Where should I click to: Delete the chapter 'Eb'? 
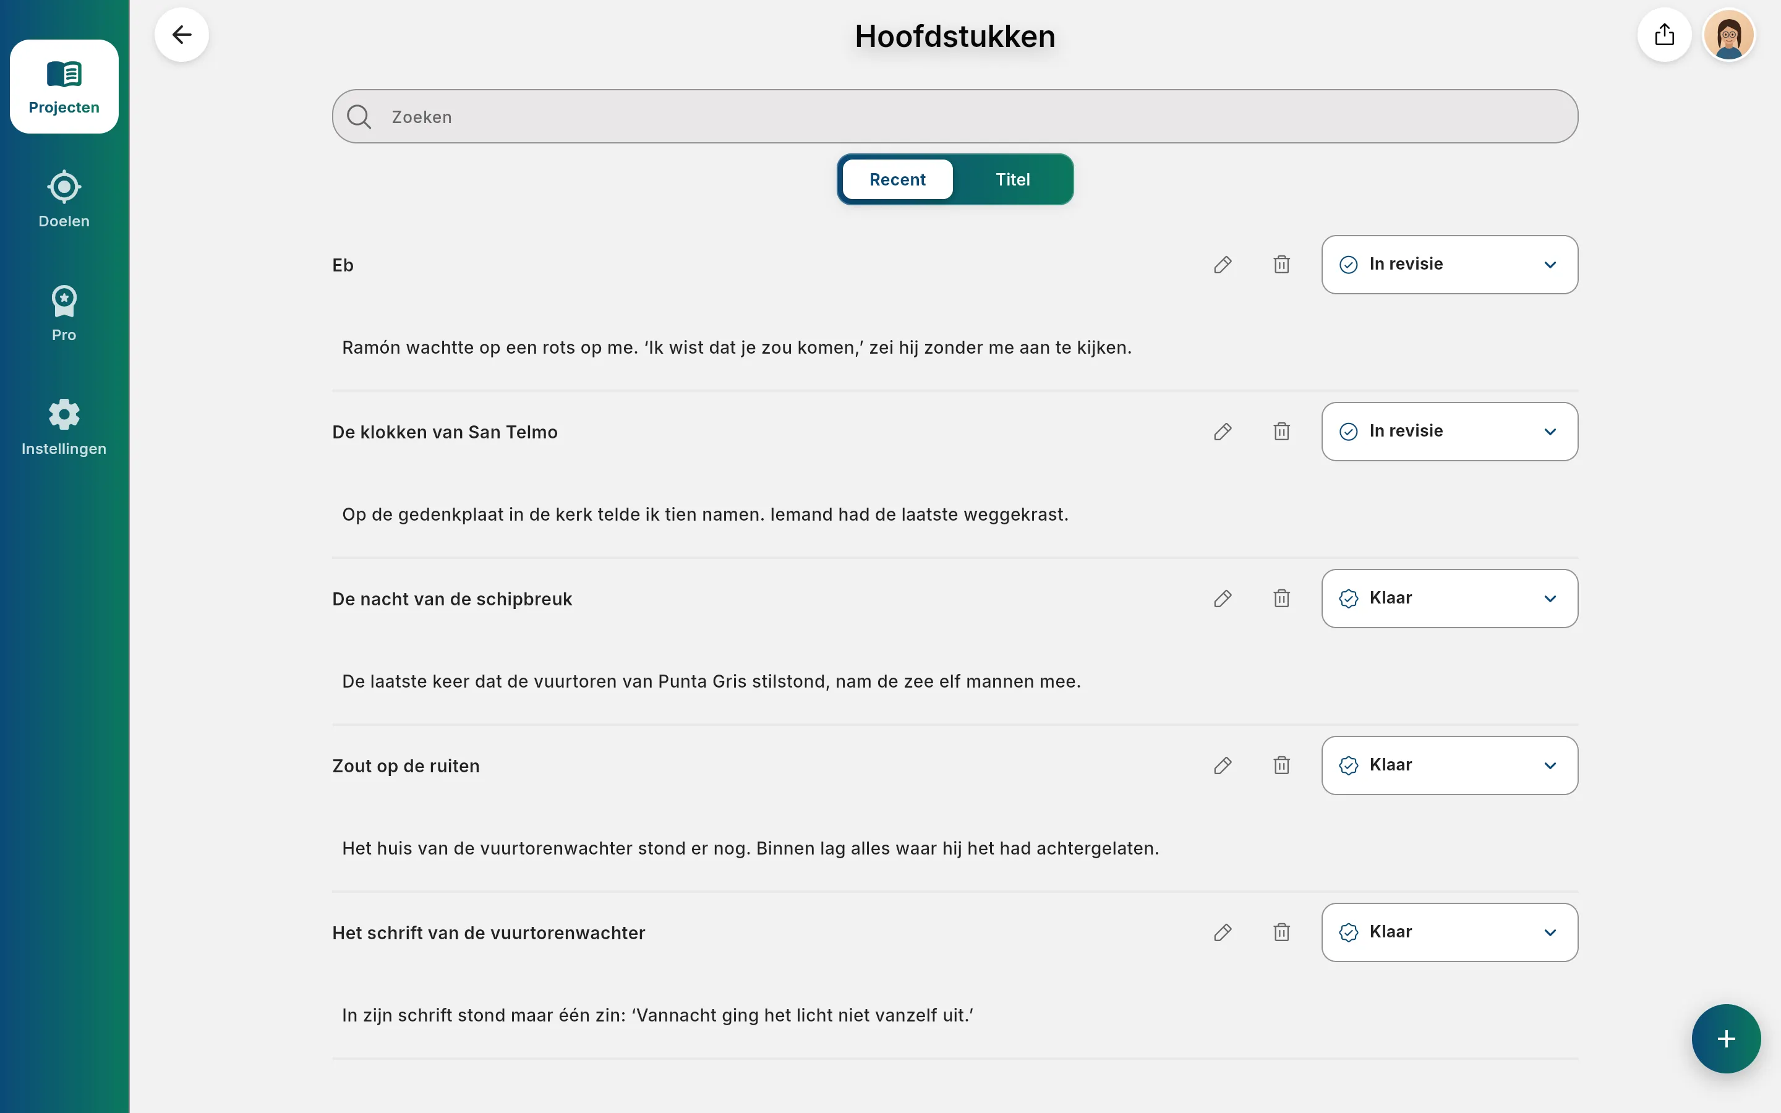1282,265
